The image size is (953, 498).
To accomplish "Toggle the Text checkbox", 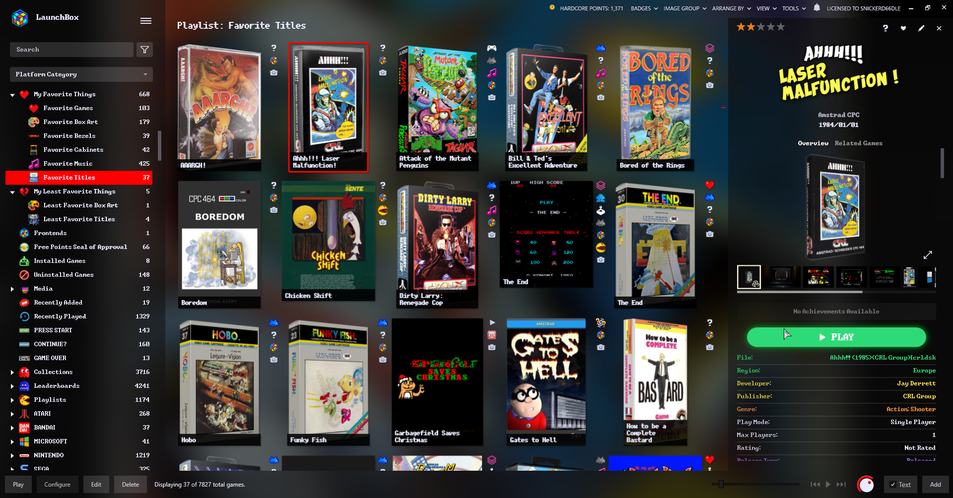I will (893, 485).
